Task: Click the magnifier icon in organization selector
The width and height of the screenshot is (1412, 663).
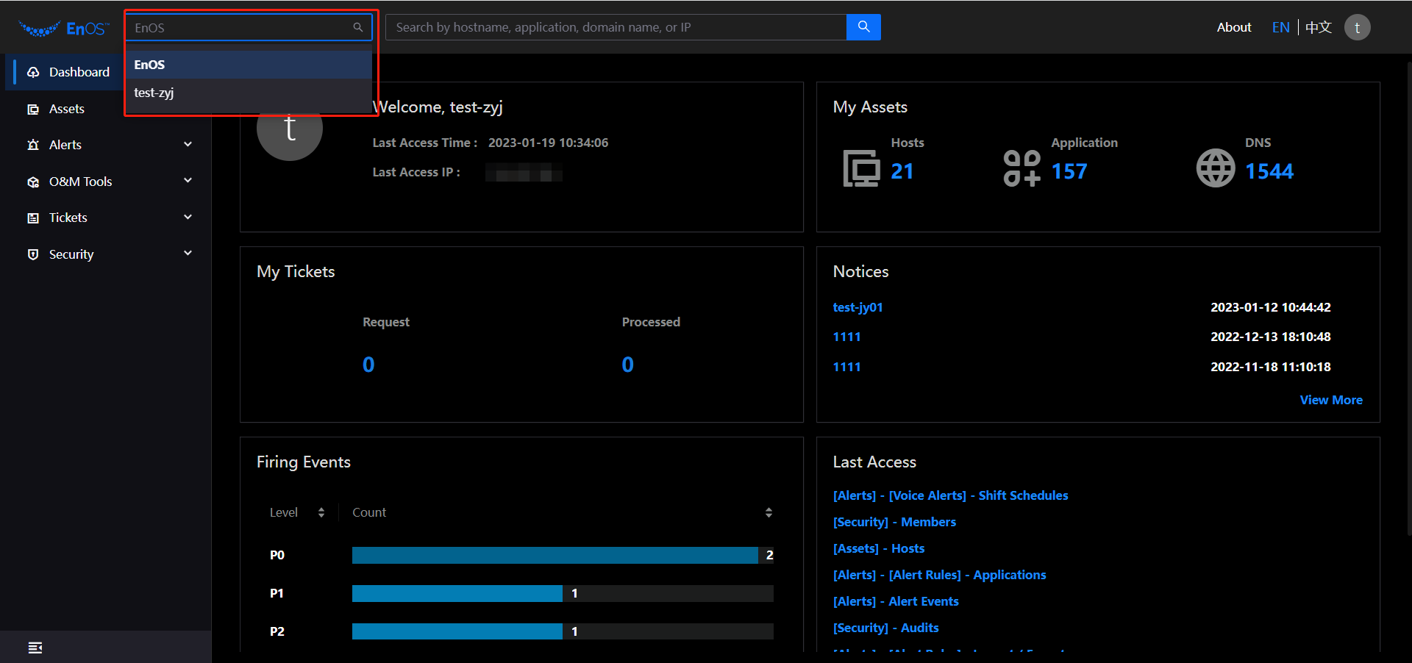Action: point(358,27)
